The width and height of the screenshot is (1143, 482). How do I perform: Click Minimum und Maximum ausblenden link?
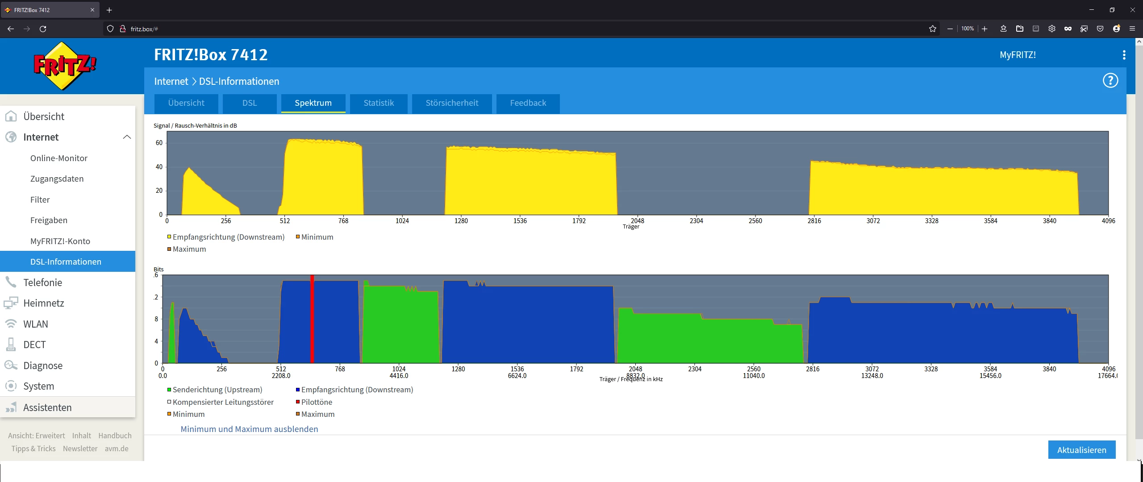point(249,429)
